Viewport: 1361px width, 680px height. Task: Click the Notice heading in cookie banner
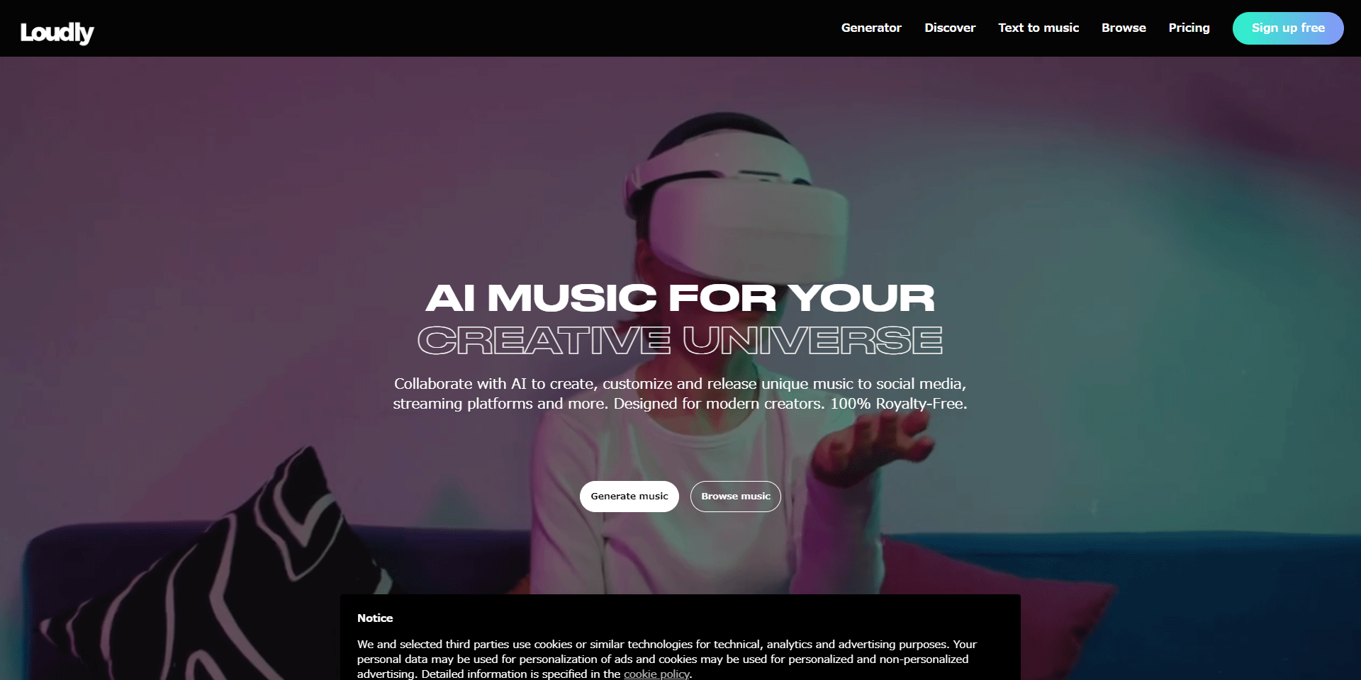point(375,618)
